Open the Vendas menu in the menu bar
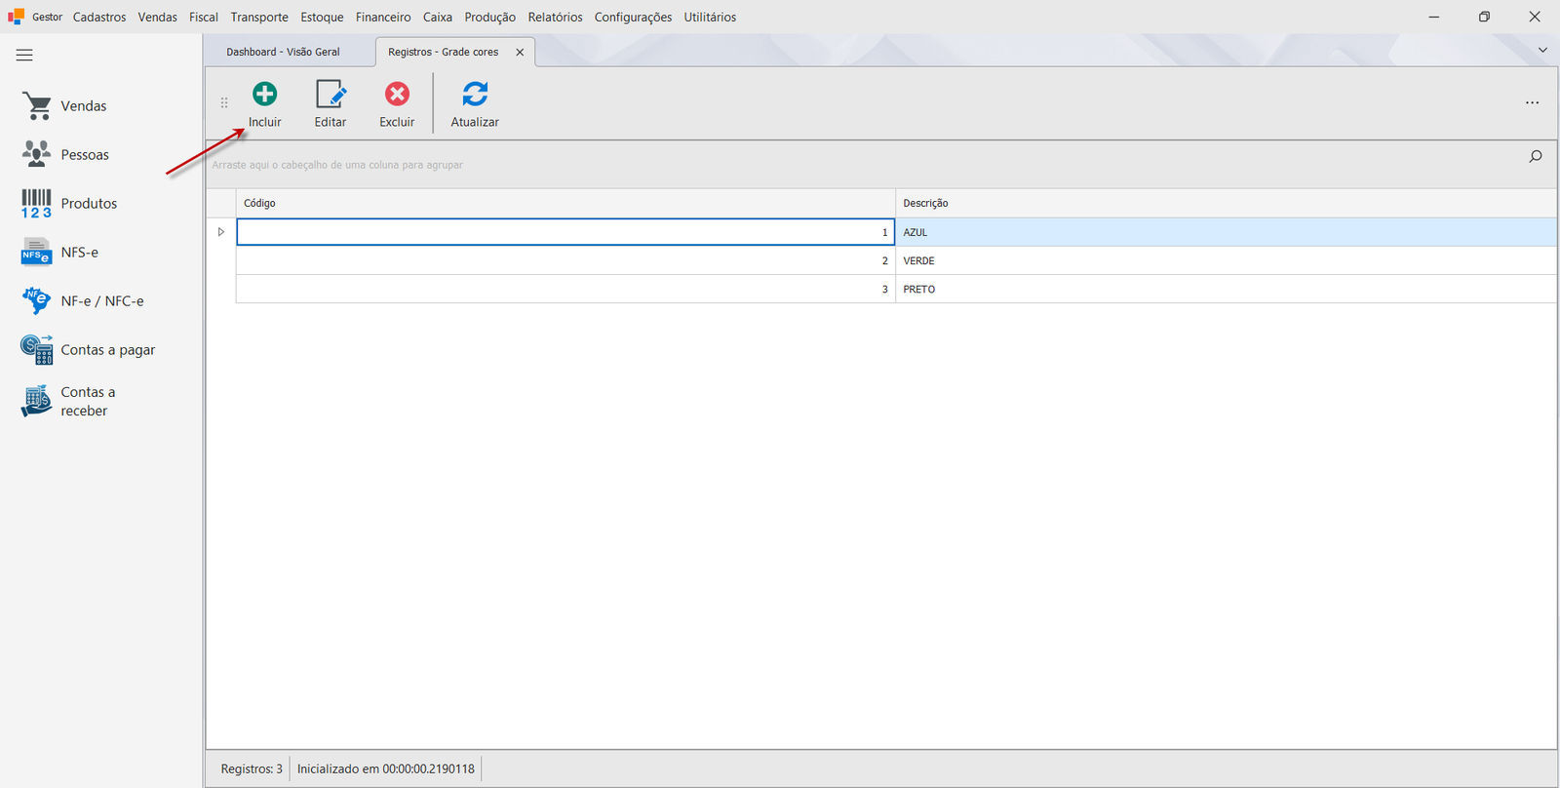 (x=158, y=17)
